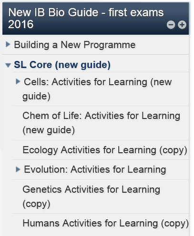
Task: Open SL Core (new guide) section
Action: [62, 65]
